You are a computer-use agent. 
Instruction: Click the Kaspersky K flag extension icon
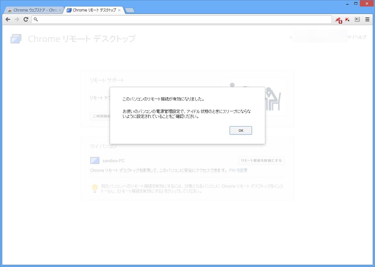point(347,19)
